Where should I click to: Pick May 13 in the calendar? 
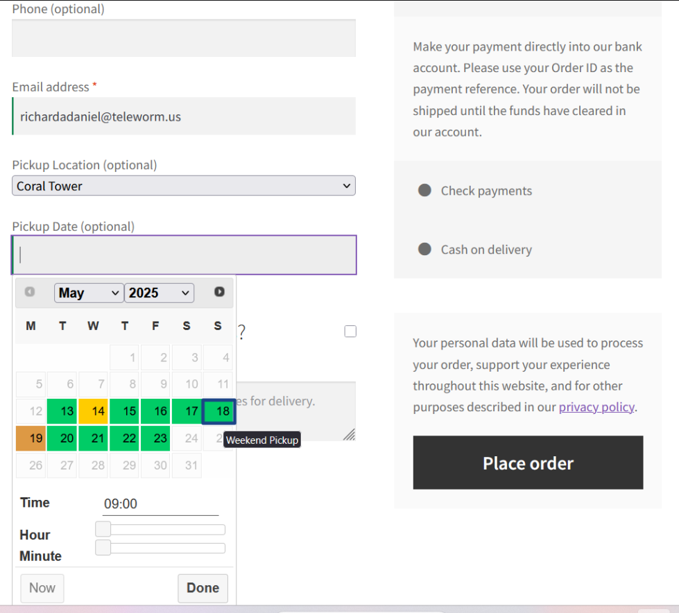67,411
